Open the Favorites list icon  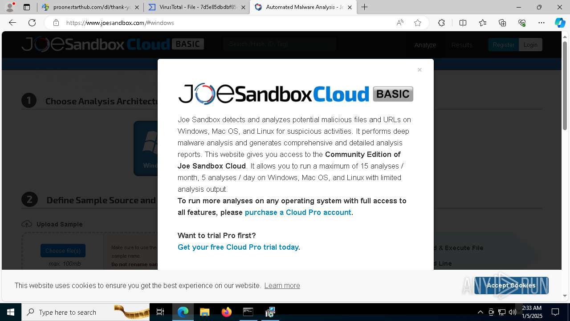tap(483, 23)
